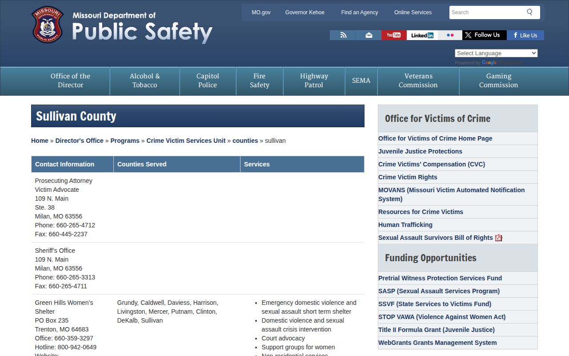Open the Flickr icon
Viewport: 569px width, 356px height.
click(x=450, y=35)
